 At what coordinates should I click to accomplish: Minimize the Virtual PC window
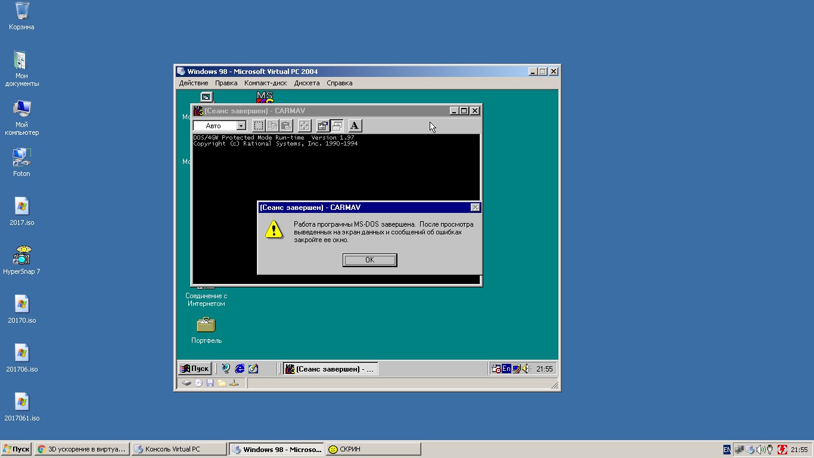coord(533,72)
